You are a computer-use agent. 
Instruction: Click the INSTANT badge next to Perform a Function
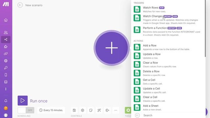pyautogui.click(x=172, y=28)
